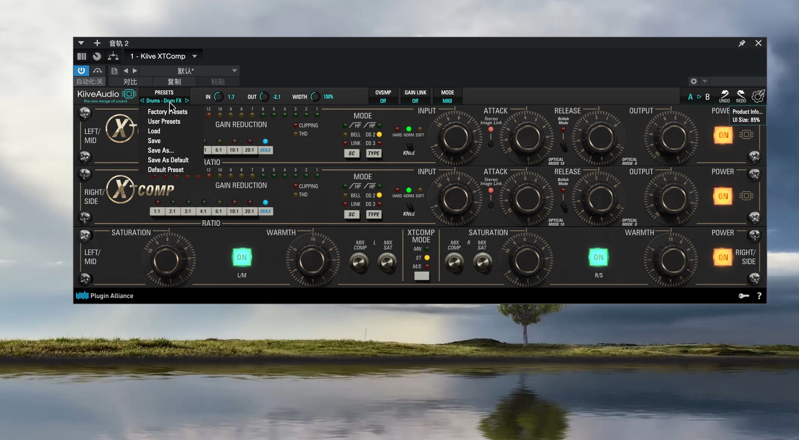The width and height of the screenshot is (799, 440).
Task: Select the 4:1 ratio on Right/Side channel
Action: click(203, 211)
